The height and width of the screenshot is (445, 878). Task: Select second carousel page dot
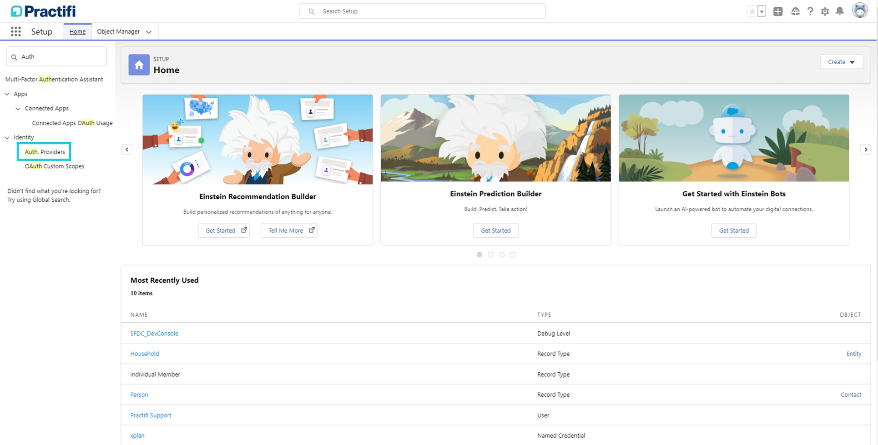(x=490, y=255)
